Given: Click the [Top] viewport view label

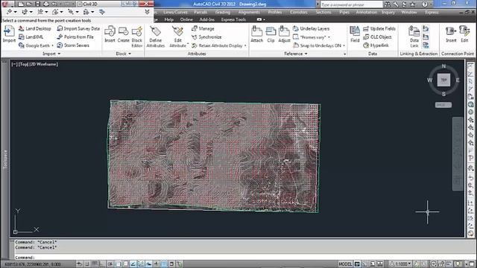Looking at the screenshot, I should [x=23, y=64].
